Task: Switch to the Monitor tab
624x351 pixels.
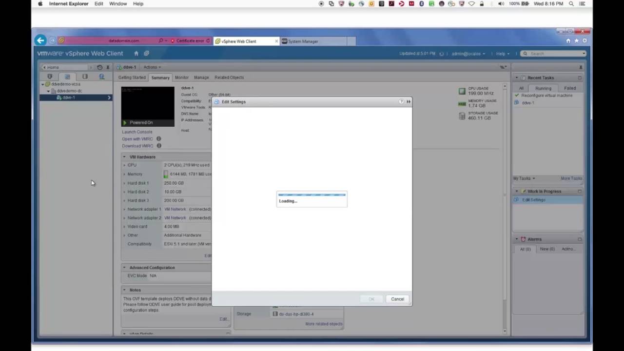Action: tap(181, 78)
